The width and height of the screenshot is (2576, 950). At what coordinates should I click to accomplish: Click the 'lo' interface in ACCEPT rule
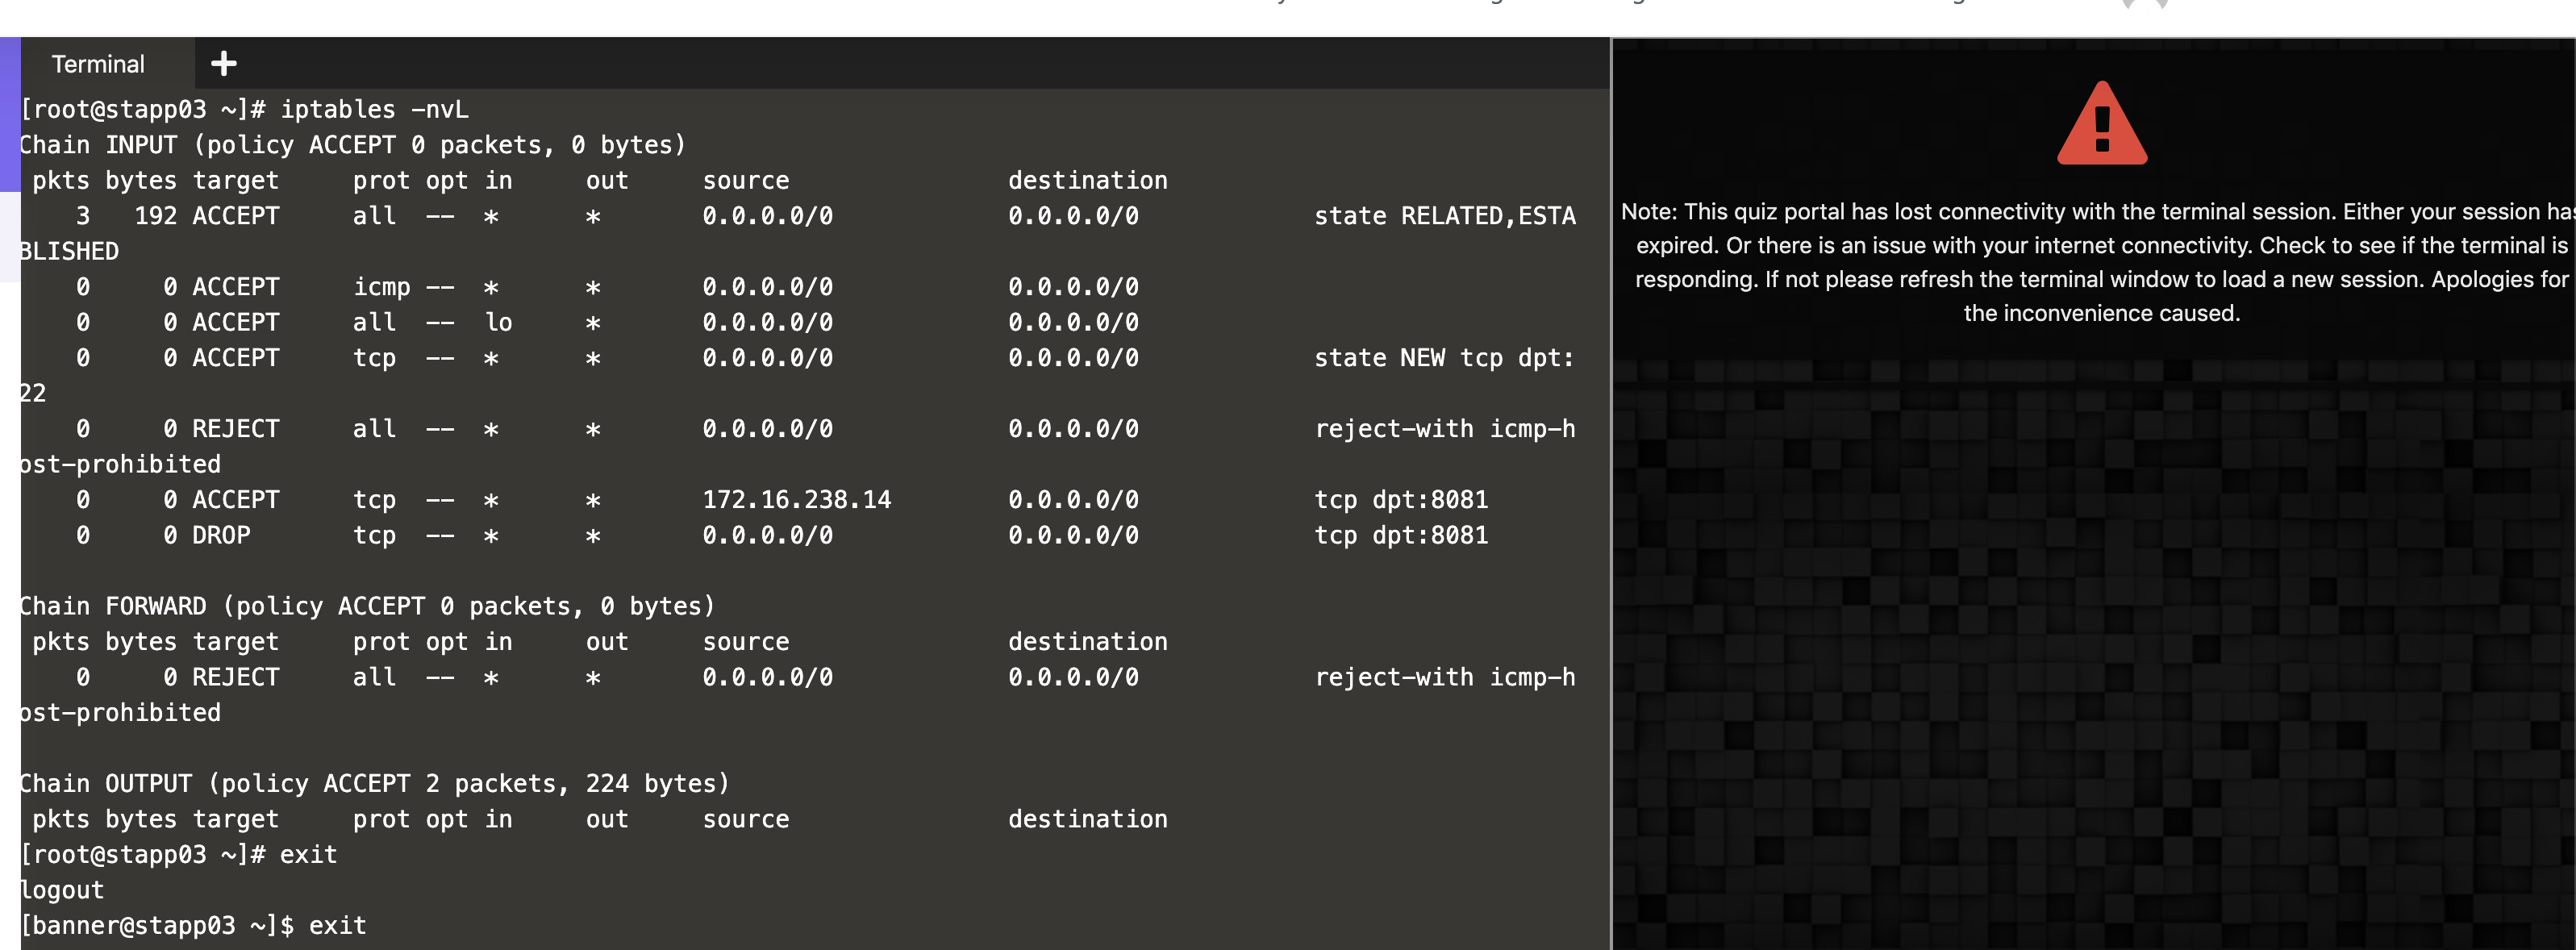pos(498,322)
